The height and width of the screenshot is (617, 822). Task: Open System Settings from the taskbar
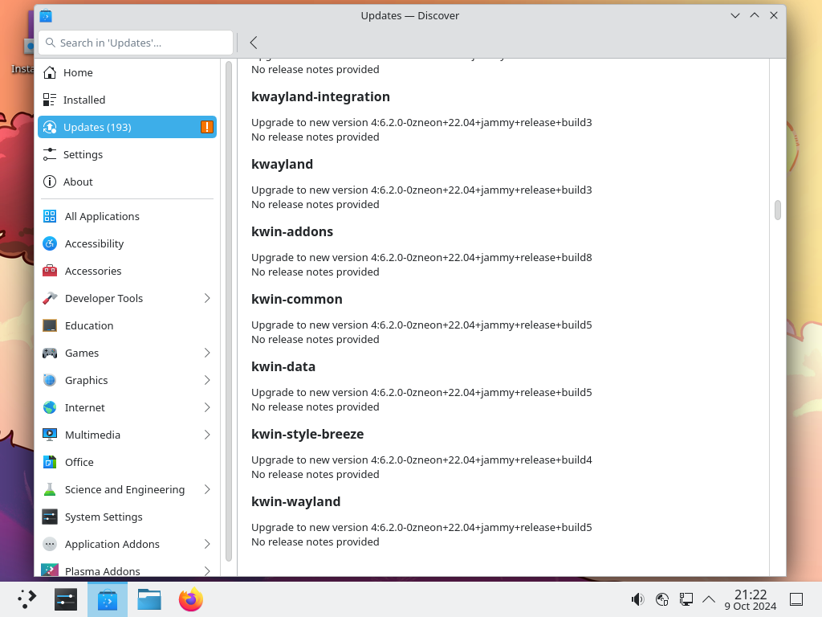click(66, 599)
